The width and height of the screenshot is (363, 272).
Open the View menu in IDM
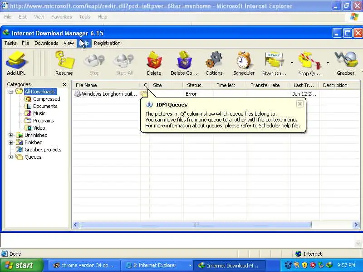click(x=69, y=43)
